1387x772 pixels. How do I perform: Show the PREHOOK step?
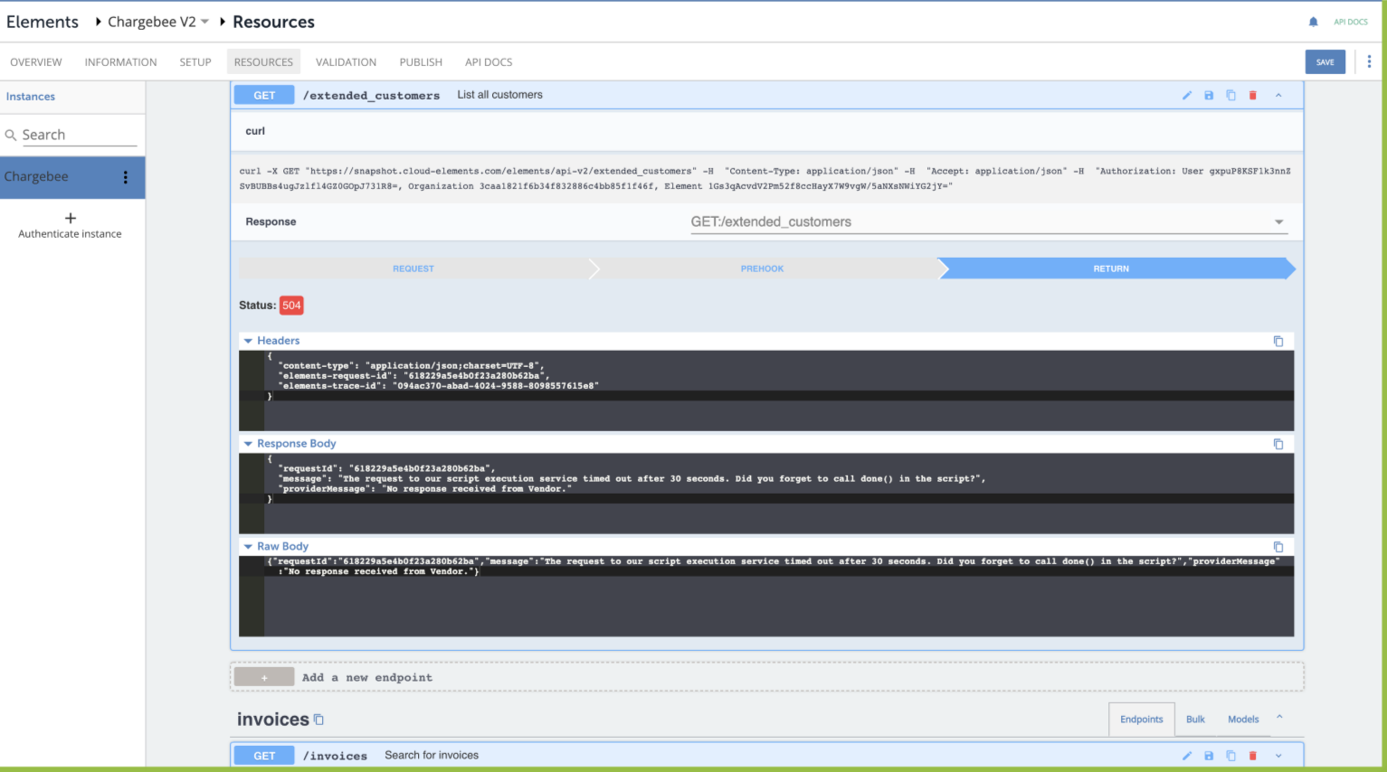point(763,268)
